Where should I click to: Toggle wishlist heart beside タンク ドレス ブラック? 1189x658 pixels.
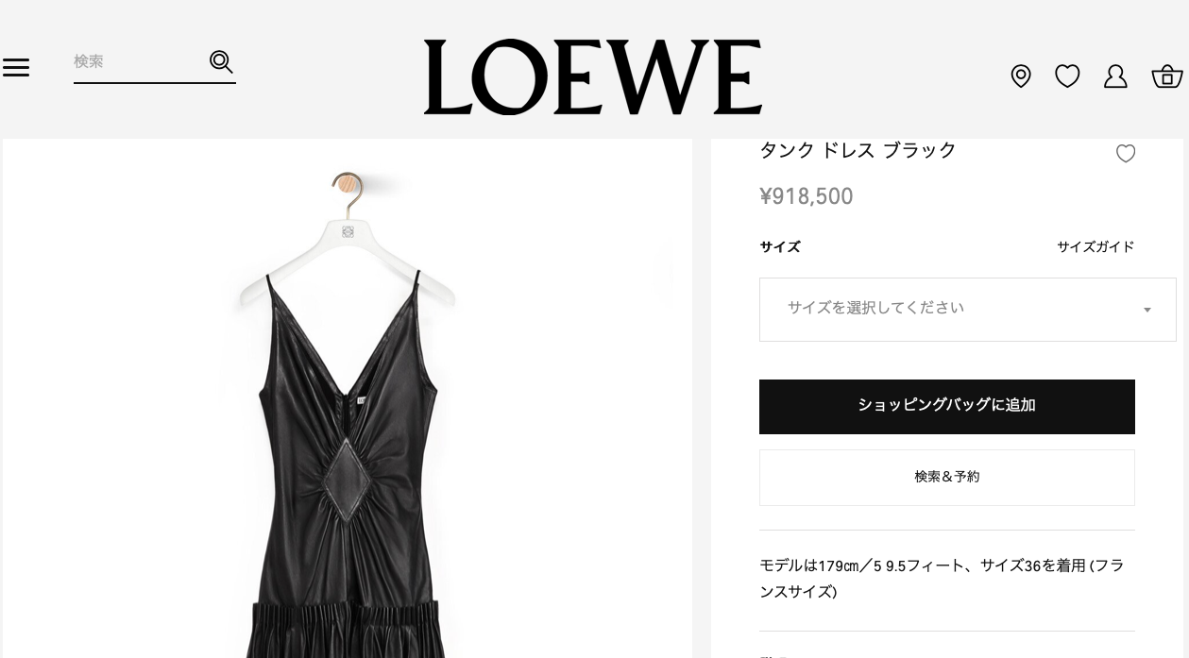click(1126, 153)
